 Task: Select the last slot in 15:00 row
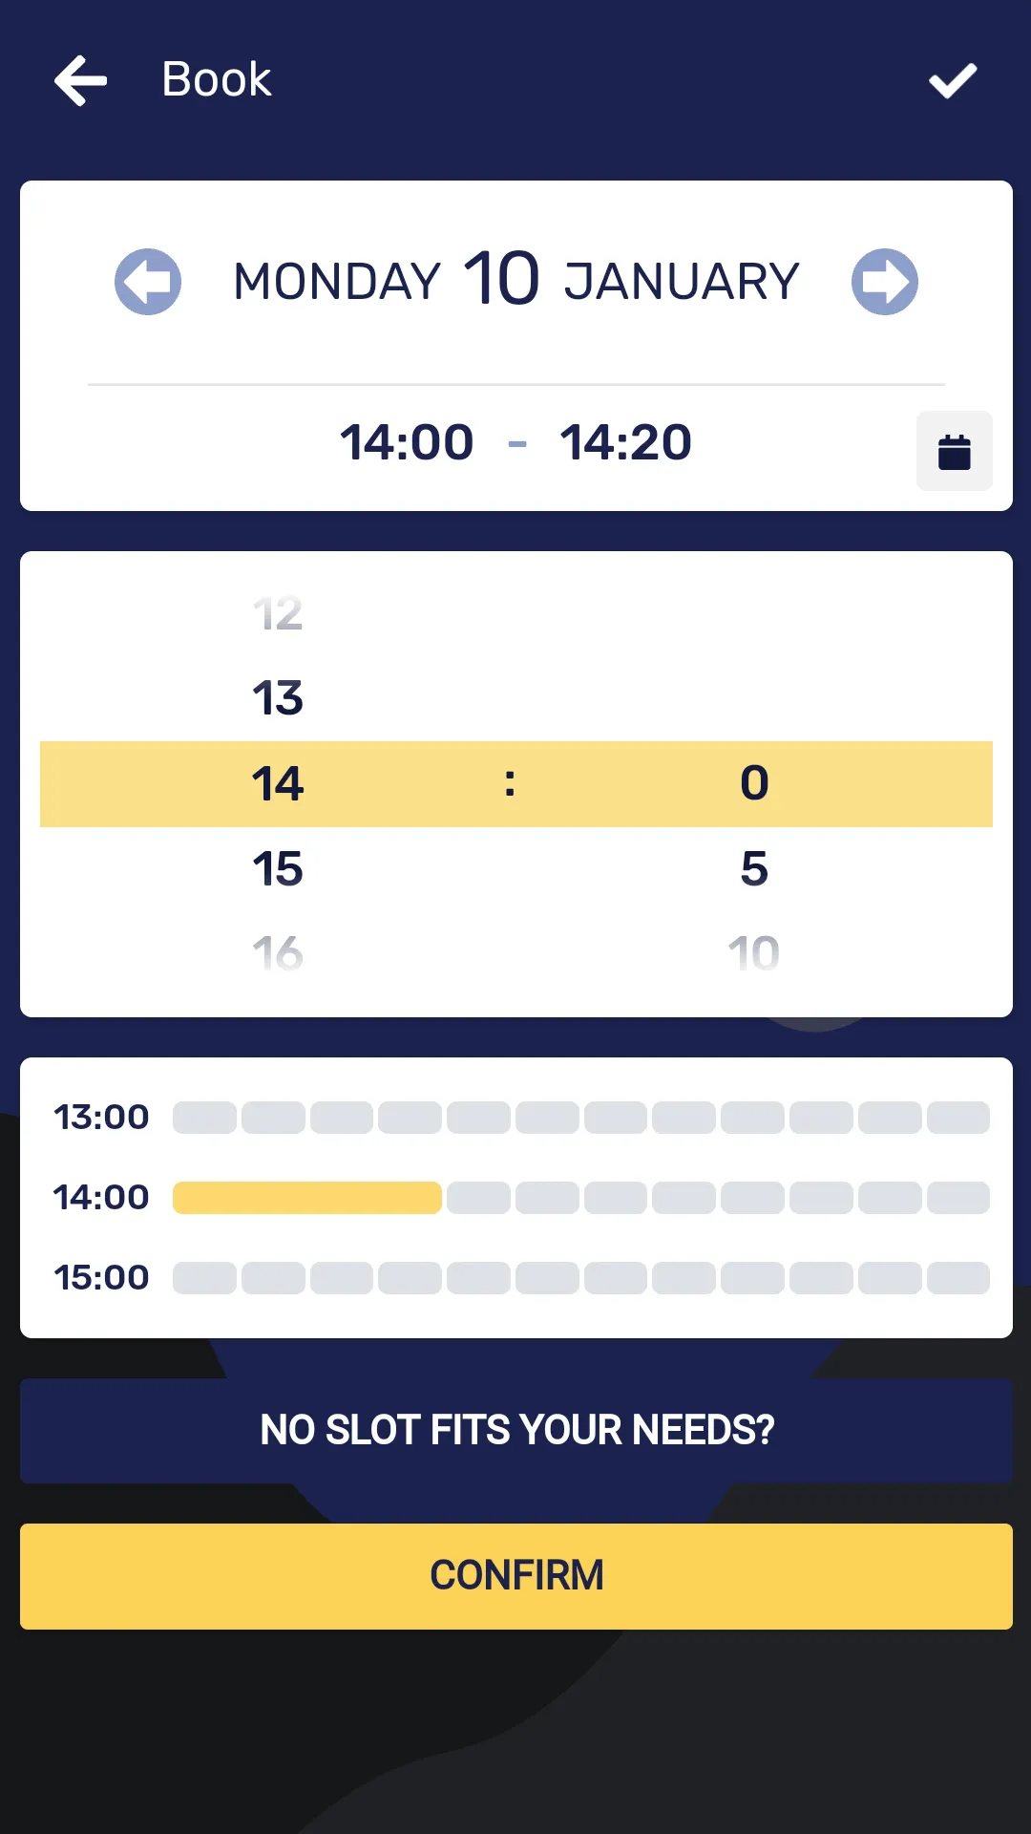958,1278
